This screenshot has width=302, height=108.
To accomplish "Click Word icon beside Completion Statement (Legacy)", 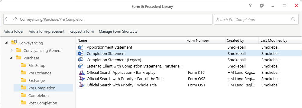I will pos(80,60).
